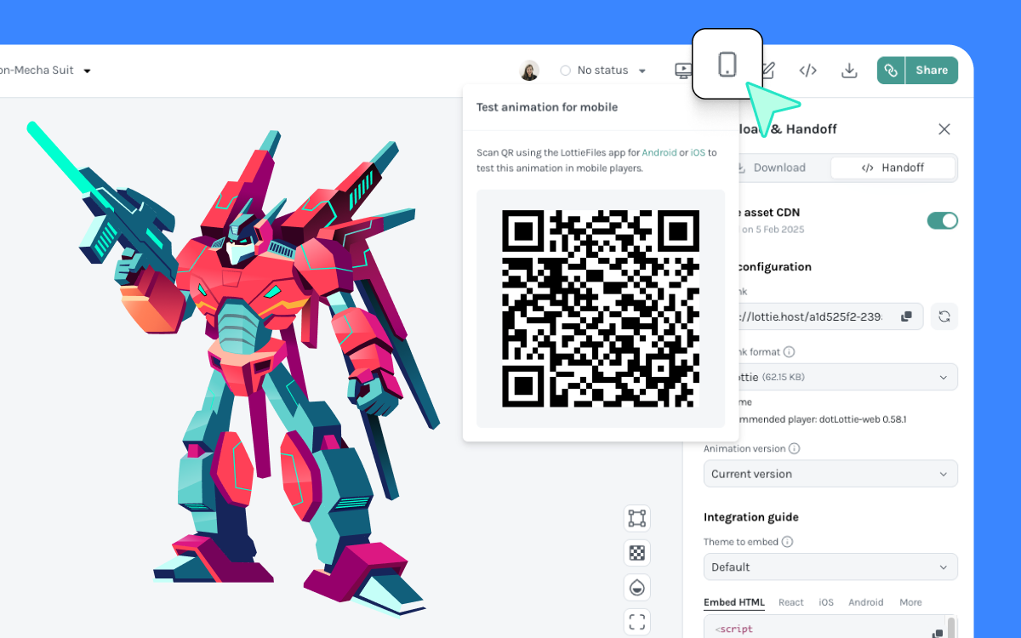Expand the Mecha Suit title dropdown arrow

[x=87, y=71]
